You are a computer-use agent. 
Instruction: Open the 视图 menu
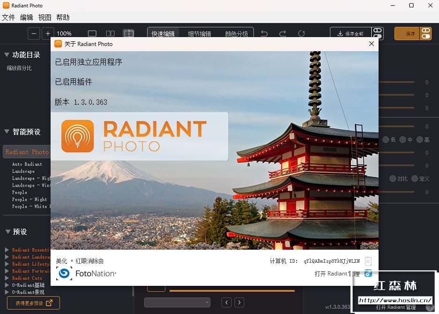point(45,17)
